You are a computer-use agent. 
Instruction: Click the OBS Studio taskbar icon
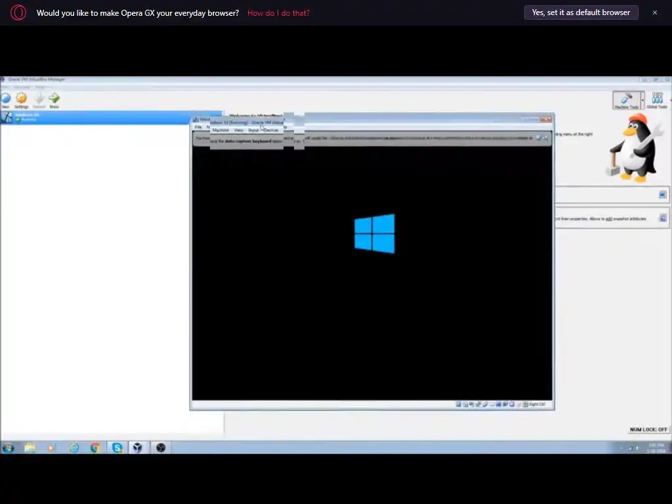[x=161, y=448]
